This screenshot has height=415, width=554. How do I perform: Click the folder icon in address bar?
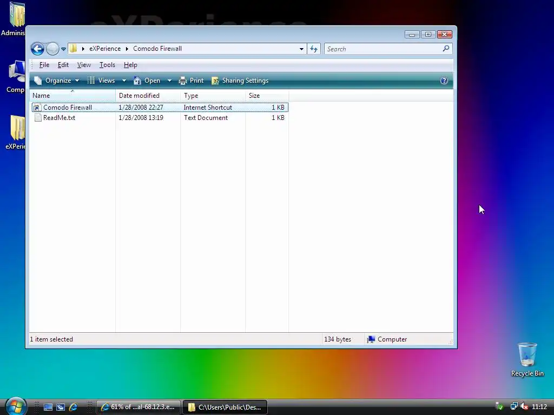point(74,48)
